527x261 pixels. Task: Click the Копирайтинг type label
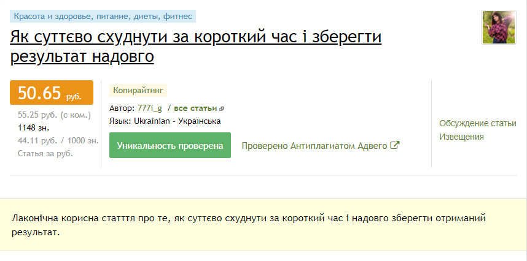pyautogui.click(x=138, y=91)
